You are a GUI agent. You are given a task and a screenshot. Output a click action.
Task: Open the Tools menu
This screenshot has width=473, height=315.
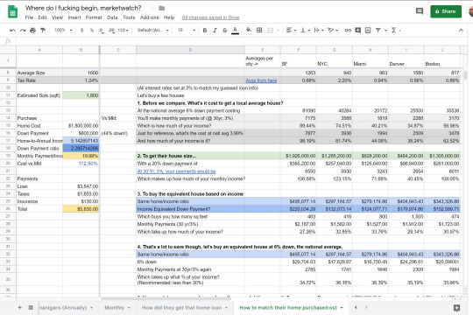click(x=129, y=17)
